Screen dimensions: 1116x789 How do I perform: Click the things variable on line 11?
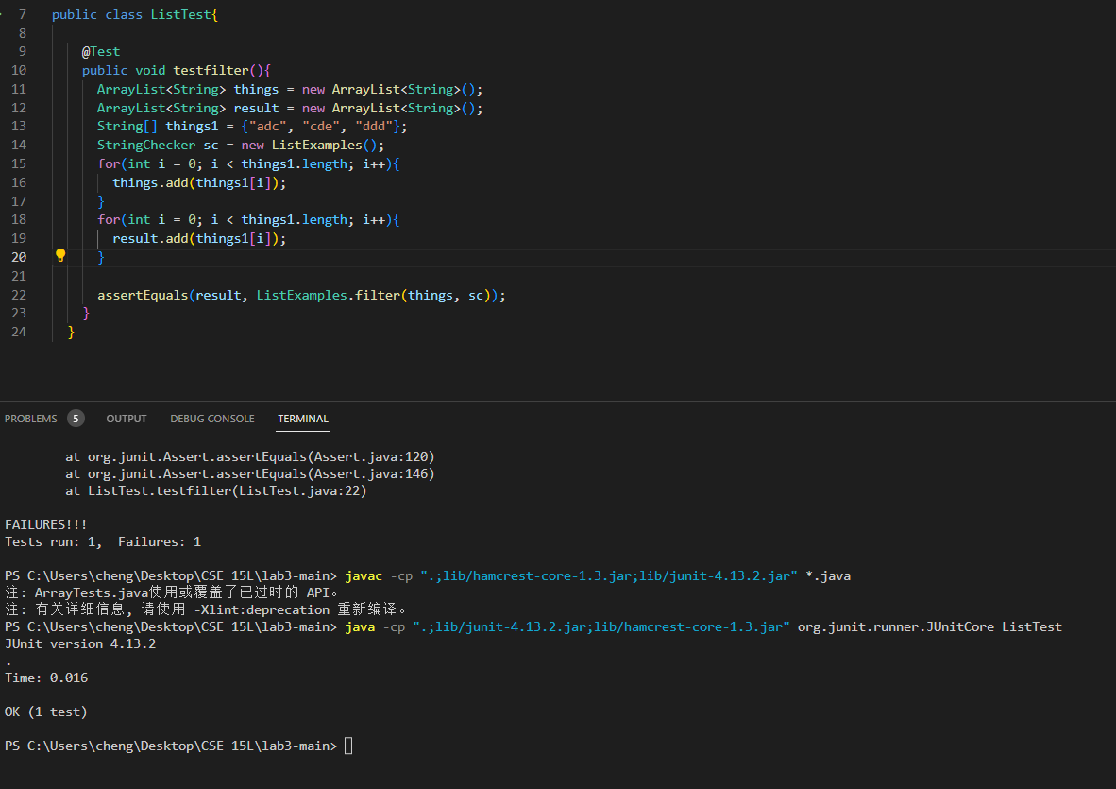(x=256, y=89)
